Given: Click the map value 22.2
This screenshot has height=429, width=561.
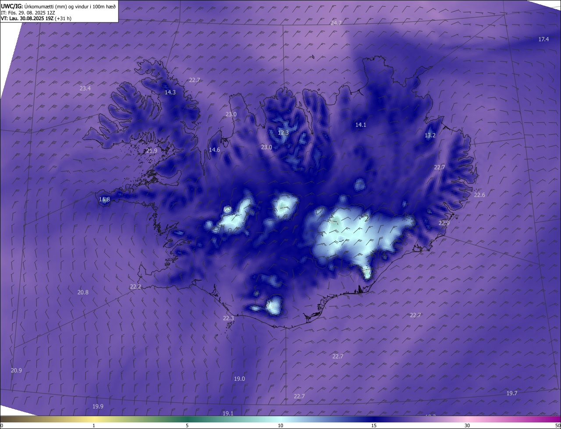Looking at the screenshot, I should [x=135, y=287].
